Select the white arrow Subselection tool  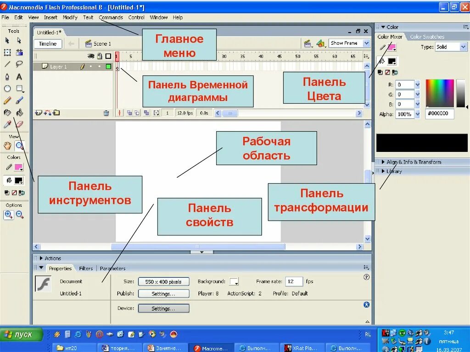pyautogui.click(x=19, y=40)
